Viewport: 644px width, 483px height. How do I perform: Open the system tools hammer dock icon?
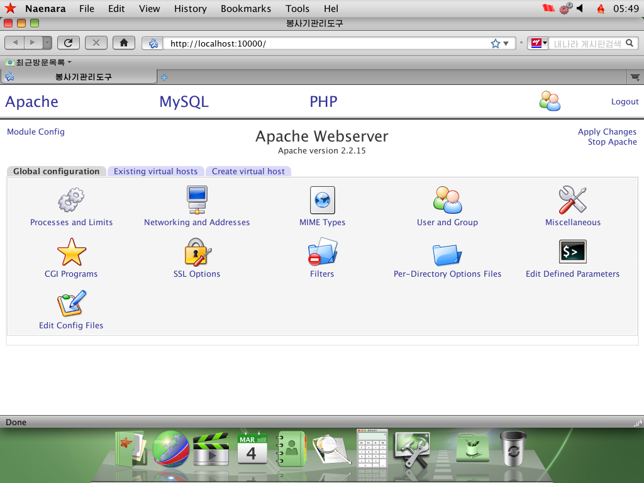pyautogui.click(x=412, y=449)
